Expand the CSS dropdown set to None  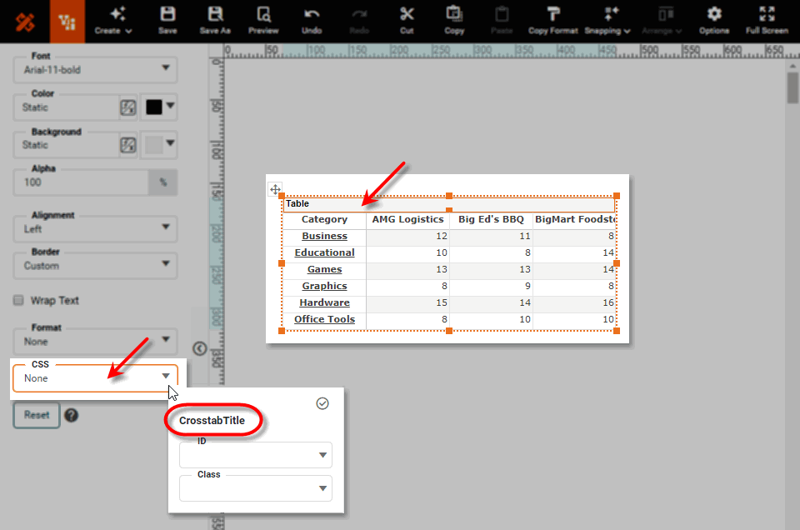pyautogui.click(x=94, y=377)
